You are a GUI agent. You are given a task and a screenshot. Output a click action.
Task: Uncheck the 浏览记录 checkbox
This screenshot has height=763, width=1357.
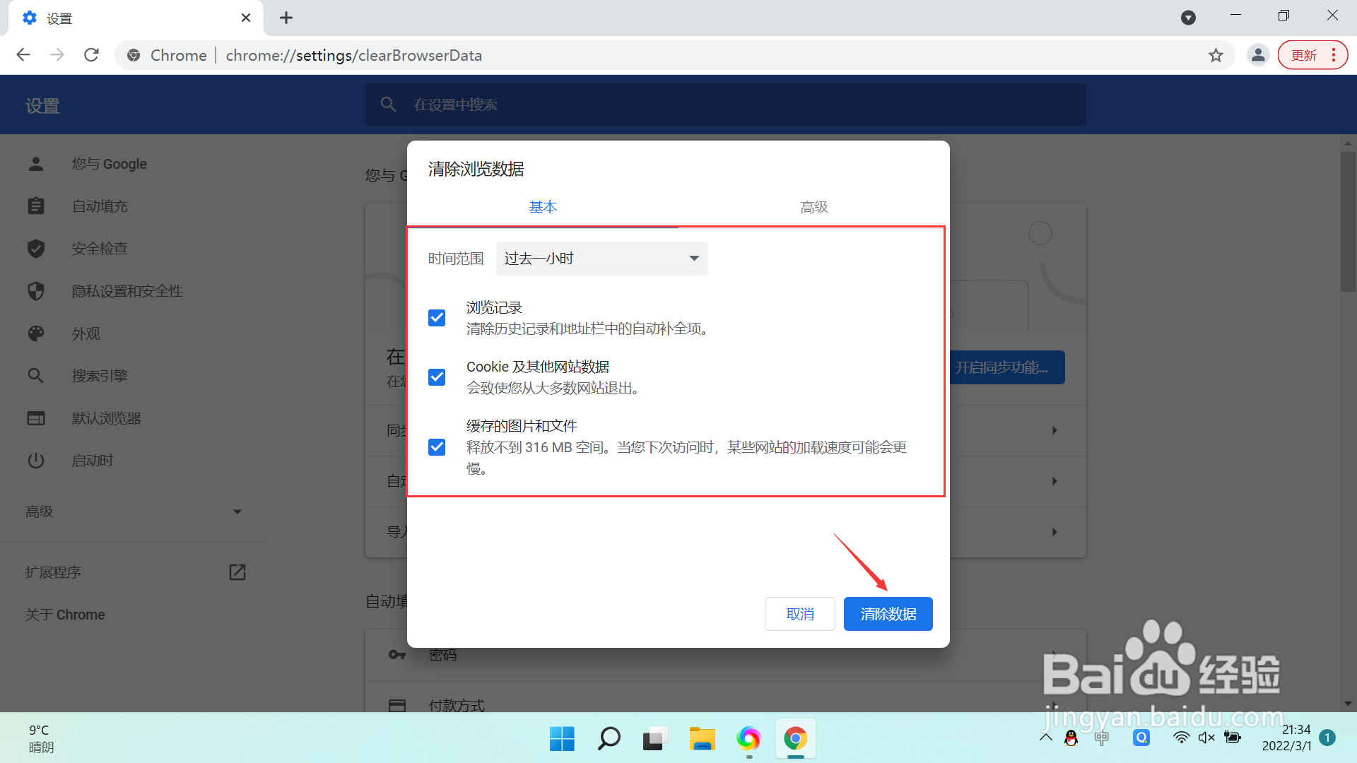click(437, 318)
